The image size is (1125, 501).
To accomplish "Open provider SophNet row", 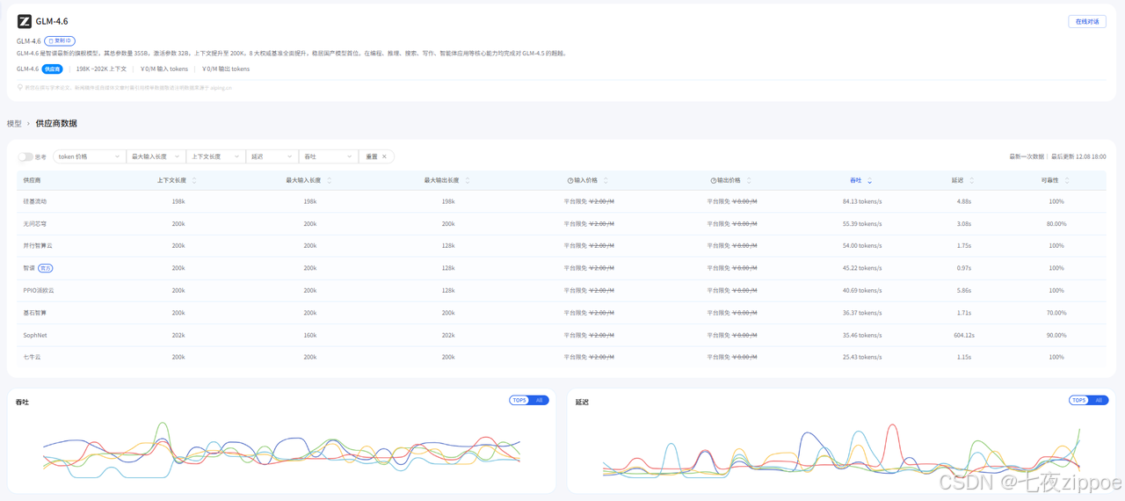I will pyautogui.click(x=562, y=335).
